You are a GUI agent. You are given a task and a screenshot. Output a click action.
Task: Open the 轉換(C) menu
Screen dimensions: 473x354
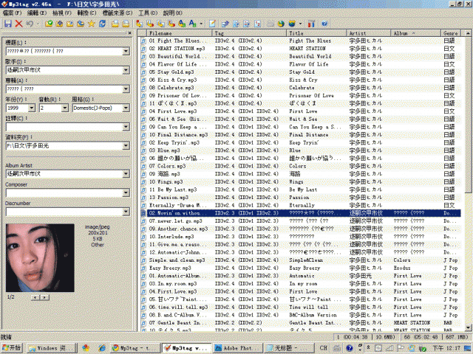(87, 13)
